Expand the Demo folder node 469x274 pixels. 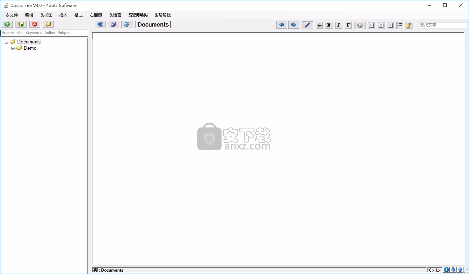click(13, 48)
